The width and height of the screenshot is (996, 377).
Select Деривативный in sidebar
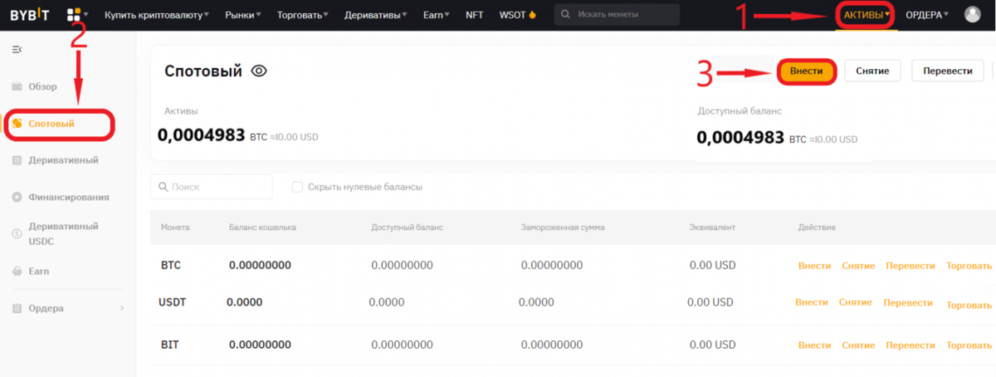tap(63, 160)
